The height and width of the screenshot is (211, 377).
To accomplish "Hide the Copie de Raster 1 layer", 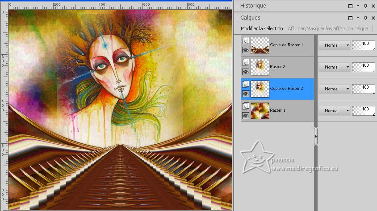I will 246,50.
